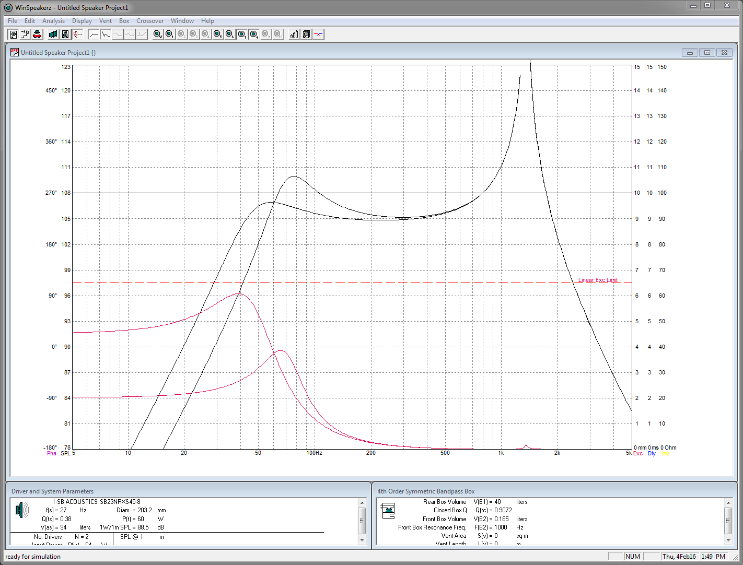The height and width of the screenshot is (565, 743).
Task: Select the red car cabin icon
Action: [x=37, y=34]
